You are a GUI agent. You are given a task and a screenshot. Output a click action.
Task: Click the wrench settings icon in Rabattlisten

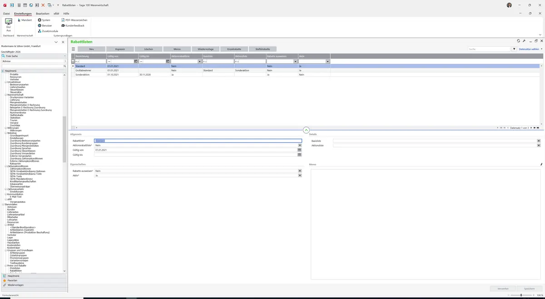(x=524, y=41)
